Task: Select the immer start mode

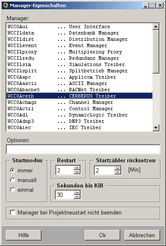Action: 13,170
